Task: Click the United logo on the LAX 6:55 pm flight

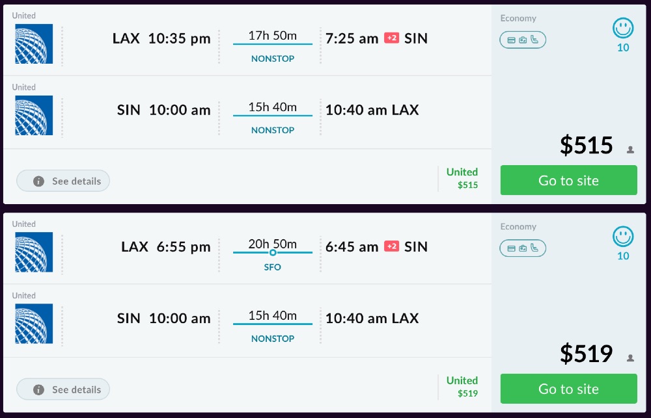Action: pos(34,252)
